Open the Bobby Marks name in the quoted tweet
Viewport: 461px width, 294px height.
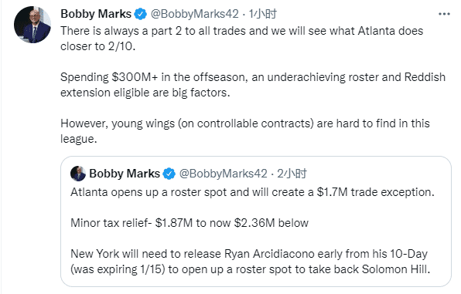pos(125,174)
